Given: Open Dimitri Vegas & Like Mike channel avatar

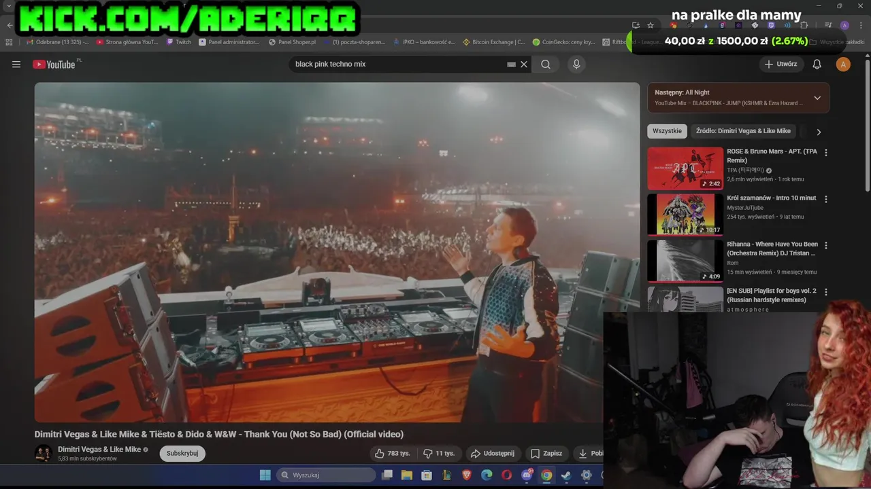Looking at the screenshot, I should point(44,453).
